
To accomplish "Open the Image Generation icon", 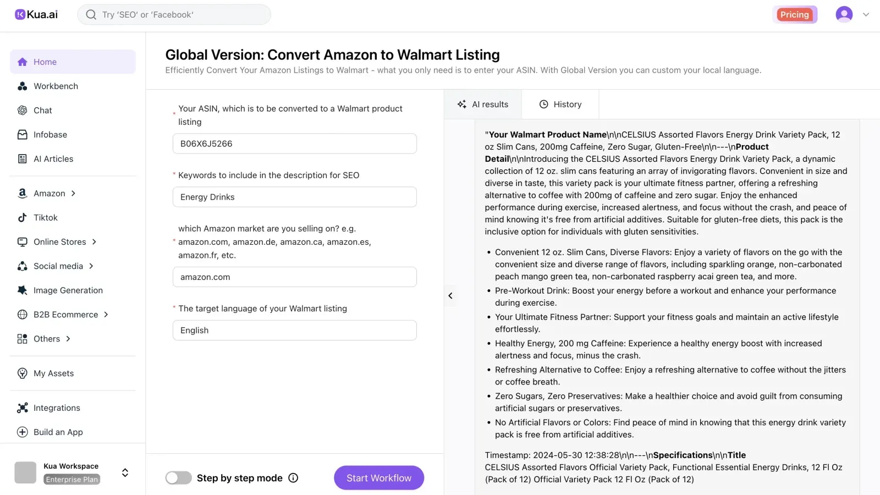I will pyautogui.click(x=23, y=290).
